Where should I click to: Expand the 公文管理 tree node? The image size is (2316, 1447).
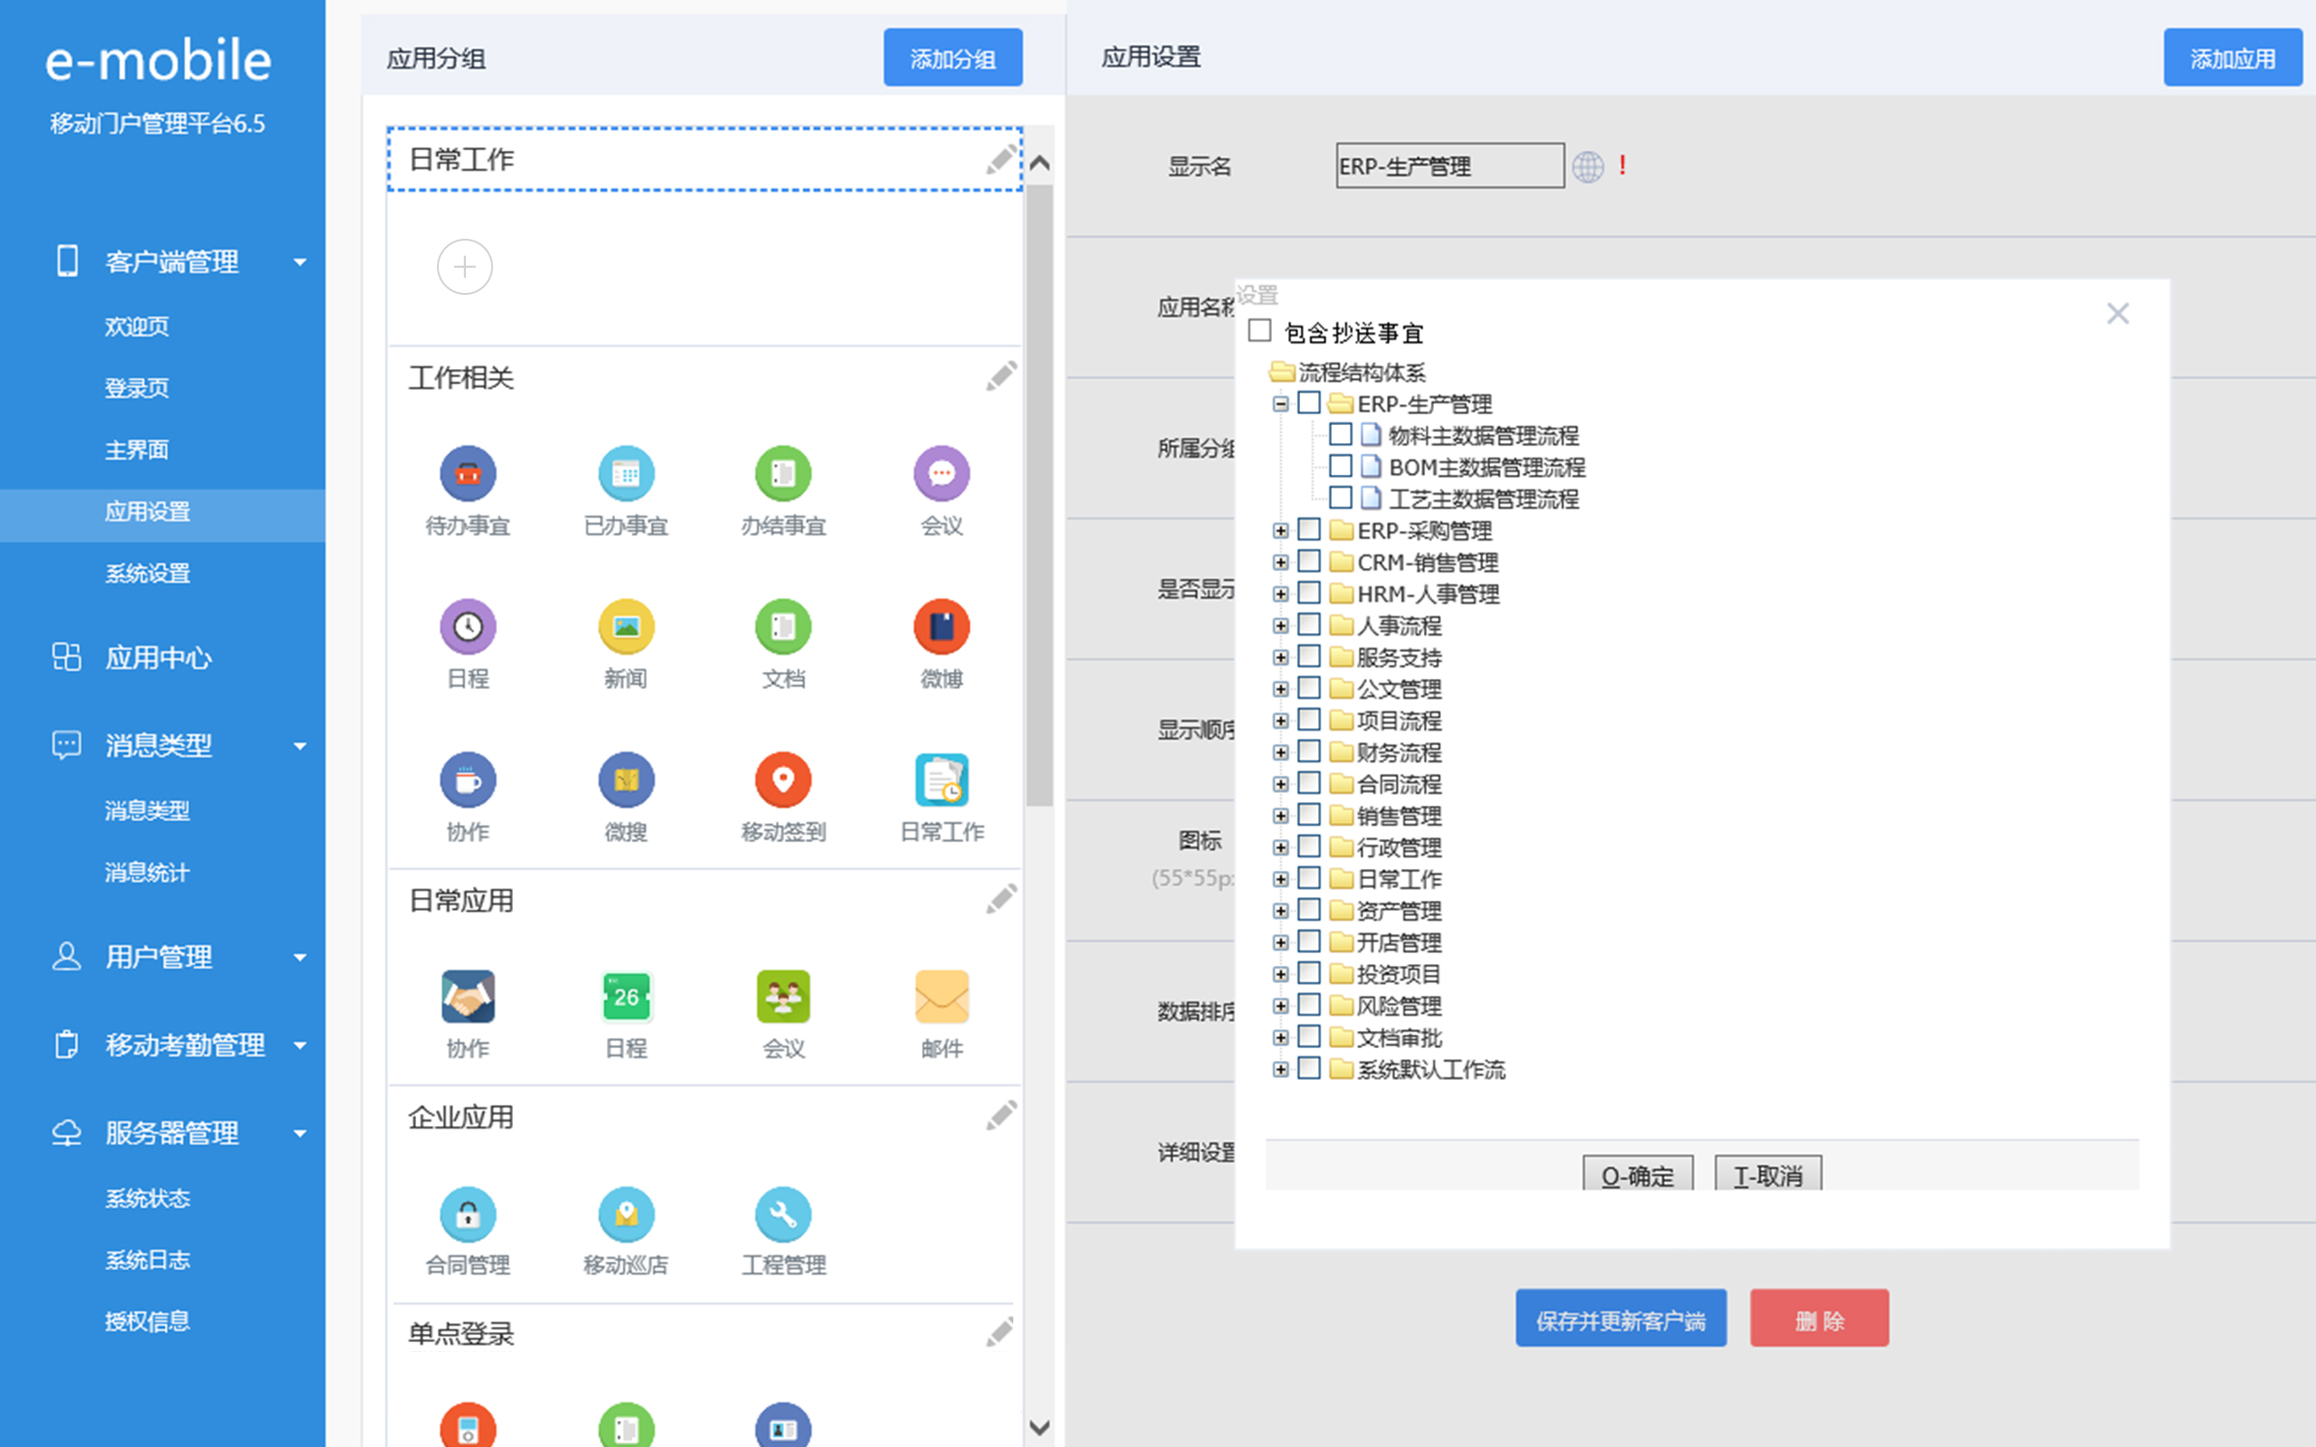click(x=1280, y=688)
